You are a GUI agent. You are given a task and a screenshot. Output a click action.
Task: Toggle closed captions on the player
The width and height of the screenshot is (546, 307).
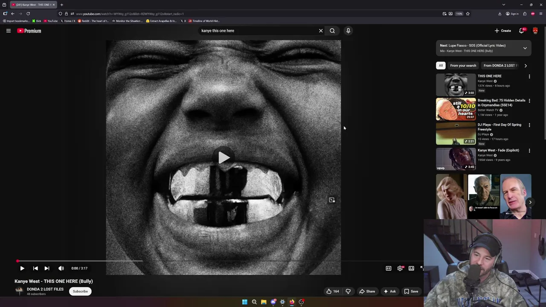tap(389, 268)
